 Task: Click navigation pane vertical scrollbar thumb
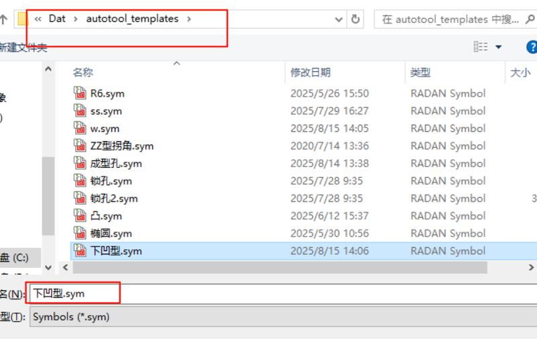[x=48, y=195]
